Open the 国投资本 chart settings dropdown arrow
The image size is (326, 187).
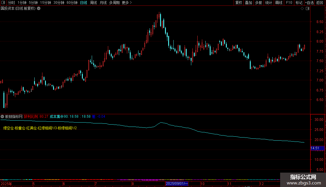(x=39, y=9)
